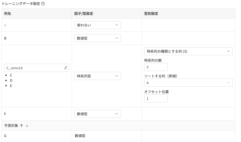The height and width of the screenshot is (142, 241).
Task: Click column name B row label
Action: 5,38
